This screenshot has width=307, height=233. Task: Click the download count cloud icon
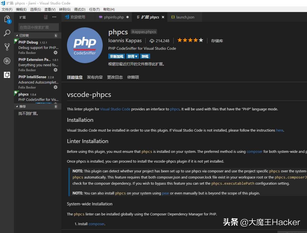click(152, 41)
